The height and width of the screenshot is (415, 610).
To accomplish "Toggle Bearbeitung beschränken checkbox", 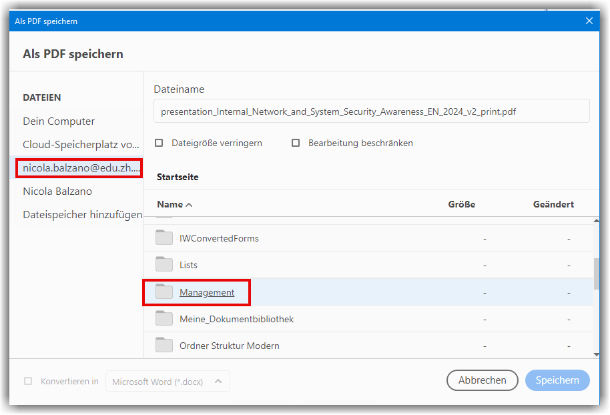I will 296,143.
